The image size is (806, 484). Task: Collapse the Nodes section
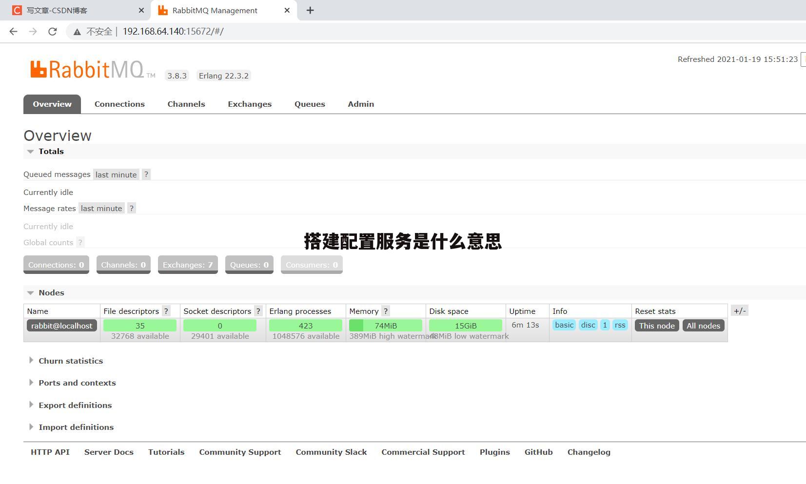(x=30, y=292)
